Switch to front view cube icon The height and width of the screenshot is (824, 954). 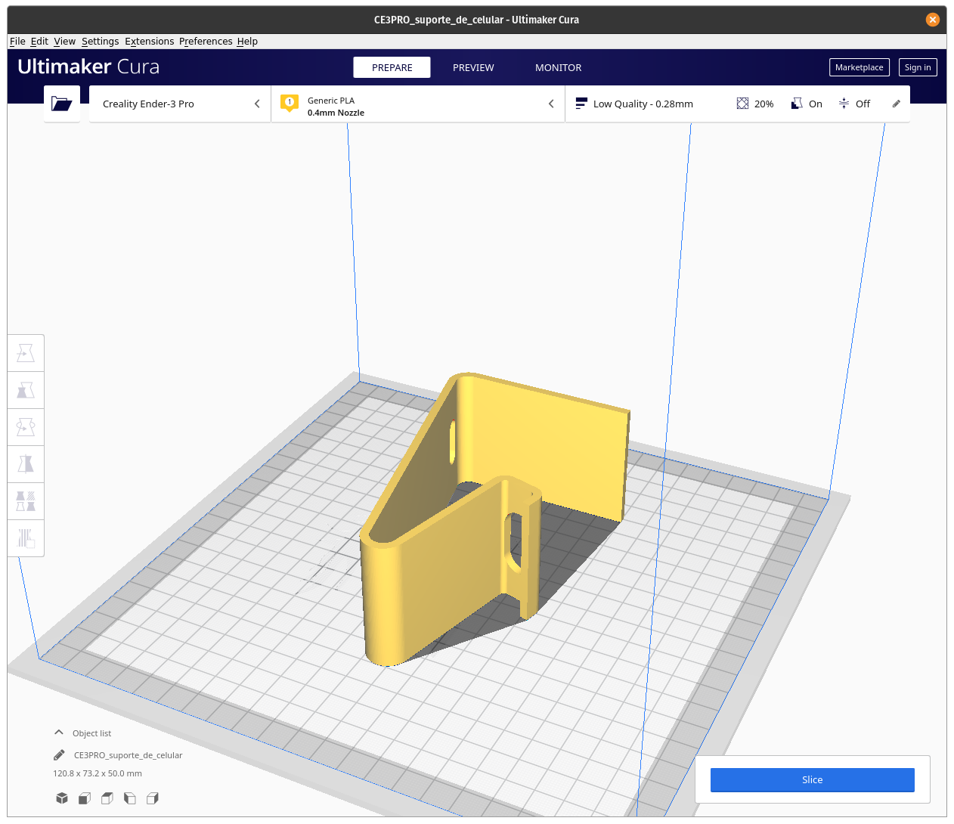click(x=85, y=798)
